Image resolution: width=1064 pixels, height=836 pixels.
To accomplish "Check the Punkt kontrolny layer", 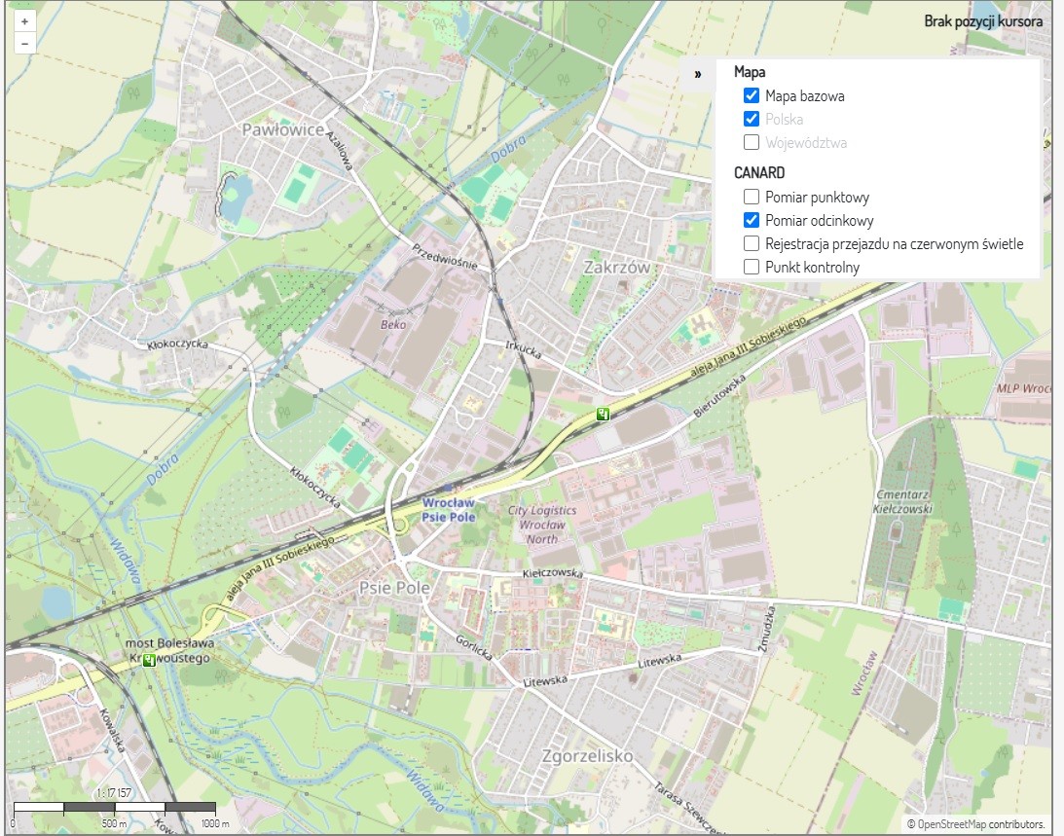I will [751, 266].
